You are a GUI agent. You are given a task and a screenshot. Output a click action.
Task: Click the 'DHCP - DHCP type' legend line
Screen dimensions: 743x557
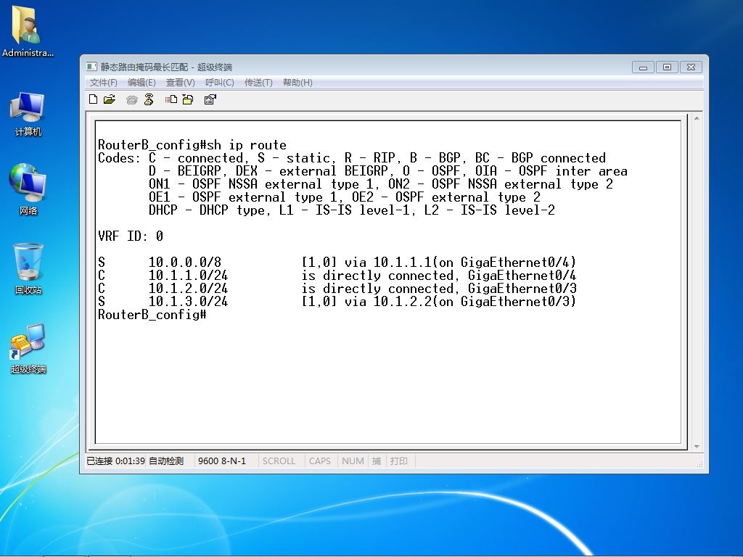point(352,210)
